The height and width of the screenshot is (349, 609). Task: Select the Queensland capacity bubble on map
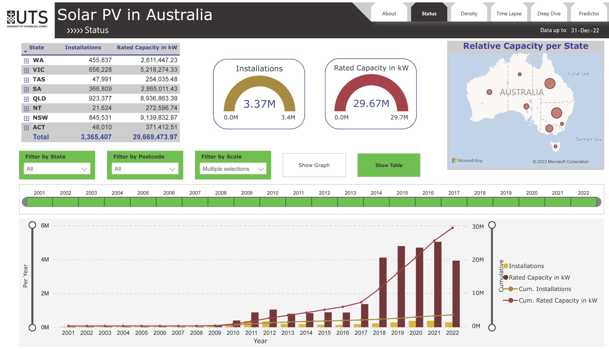pyautogui.click(x=550, y=83)
